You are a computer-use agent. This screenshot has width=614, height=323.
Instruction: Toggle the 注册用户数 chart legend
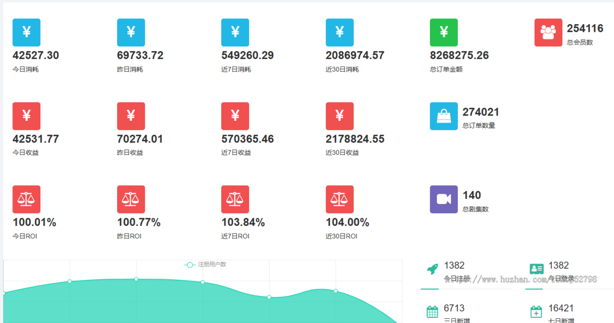(206, 265)
